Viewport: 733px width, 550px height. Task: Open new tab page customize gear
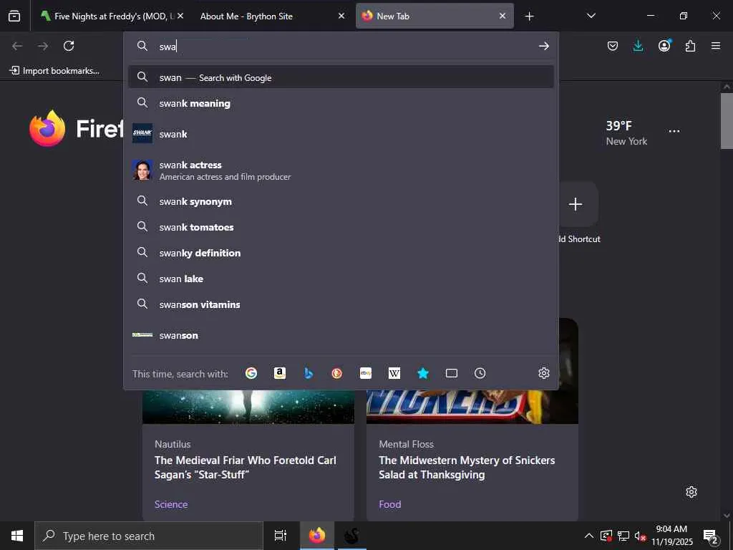[x=691, y=492]
